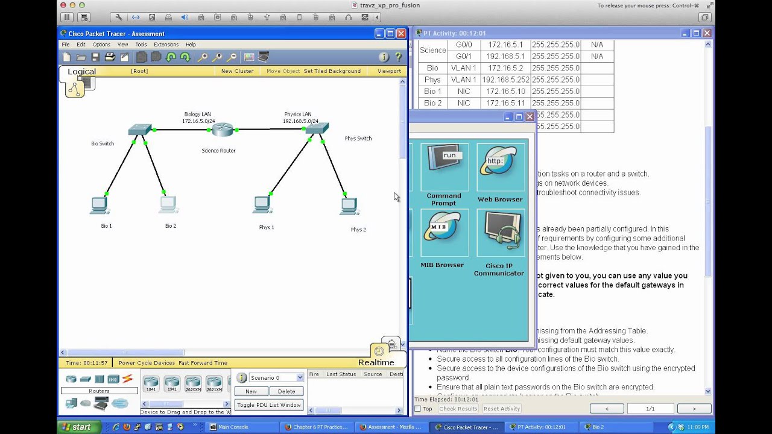Open file using the folder icon

tap(81, 57)
